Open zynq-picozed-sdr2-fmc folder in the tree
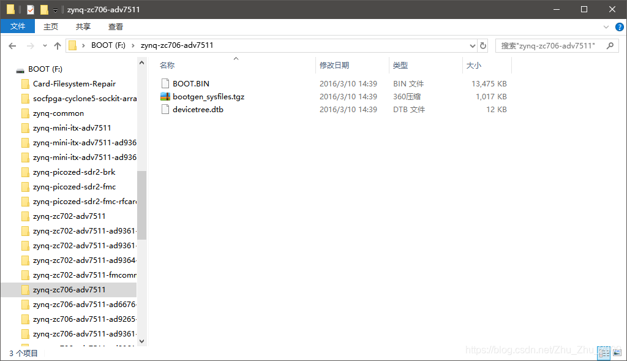The height and width of the screenshot is (361, 627). [x=74, y=187]
